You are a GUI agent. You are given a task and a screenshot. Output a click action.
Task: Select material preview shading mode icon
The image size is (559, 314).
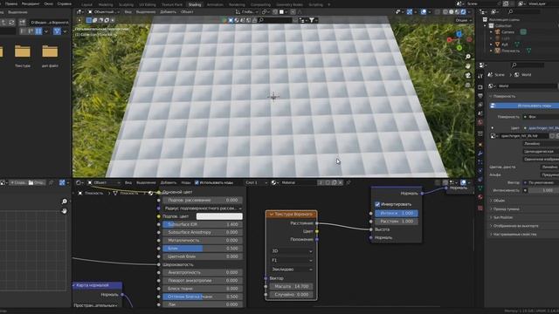click(458, 11)
